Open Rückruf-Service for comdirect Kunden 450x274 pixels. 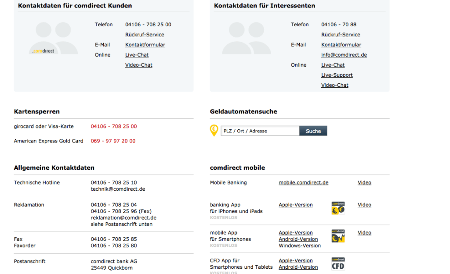[x=145, y=35]
